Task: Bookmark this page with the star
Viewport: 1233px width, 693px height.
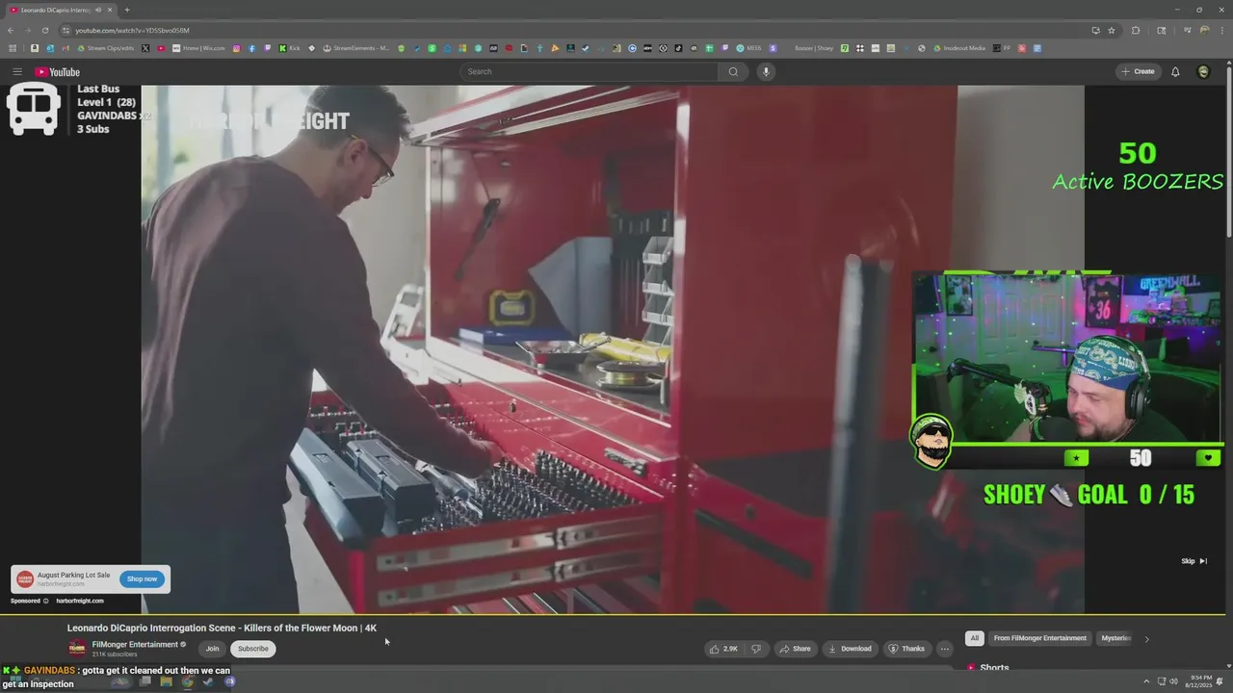Action: coord(1112,30)
